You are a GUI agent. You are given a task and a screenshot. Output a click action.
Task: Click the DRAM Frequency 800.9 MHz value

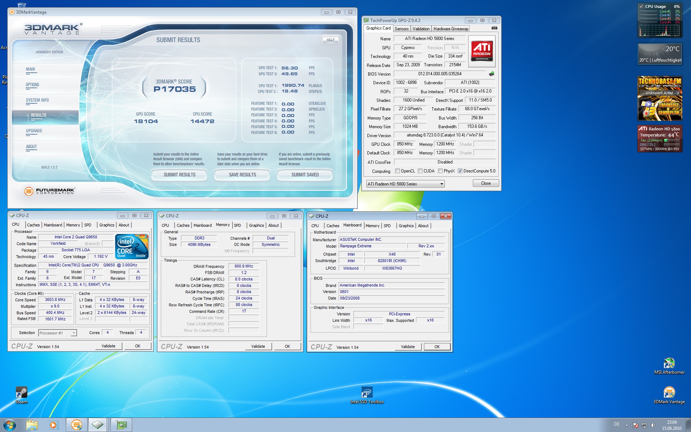(x=244, y=266)
